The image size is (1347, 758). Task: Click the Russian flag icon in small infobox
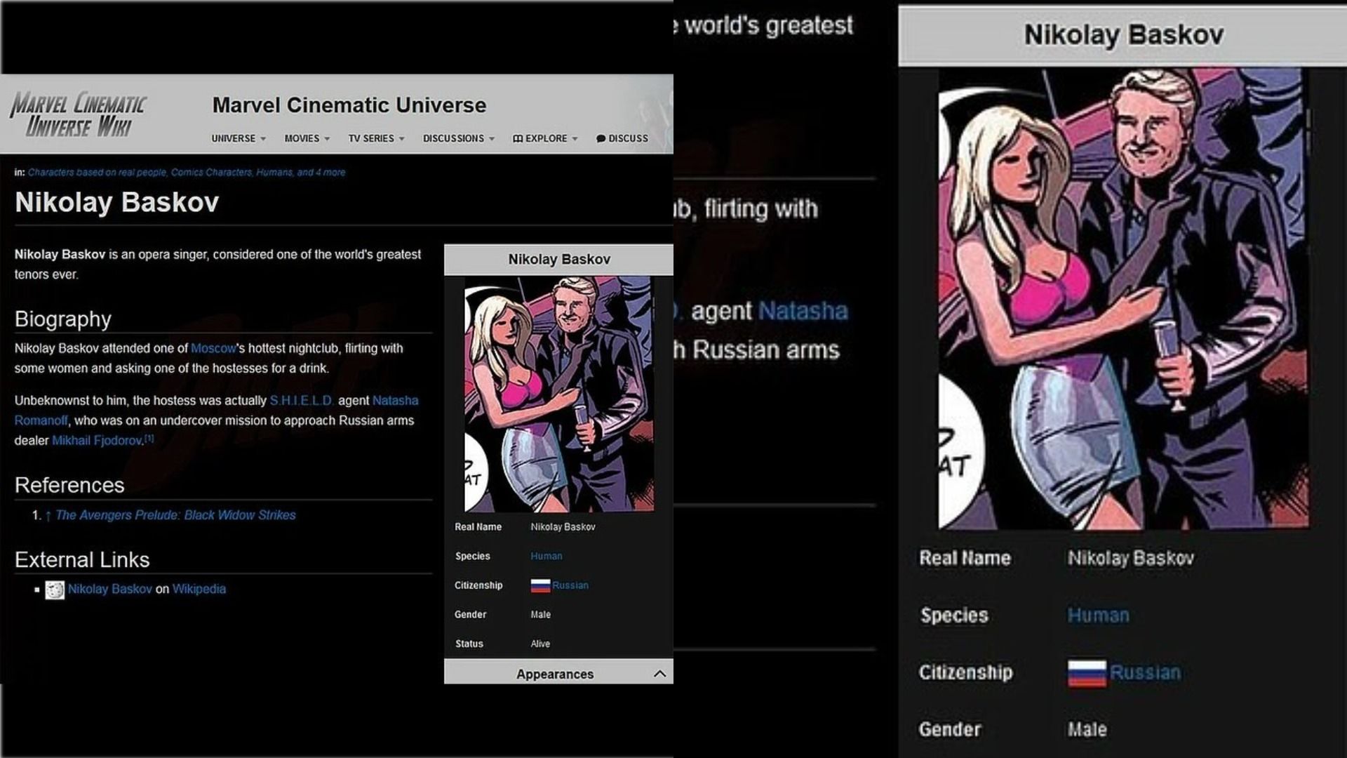540,585
